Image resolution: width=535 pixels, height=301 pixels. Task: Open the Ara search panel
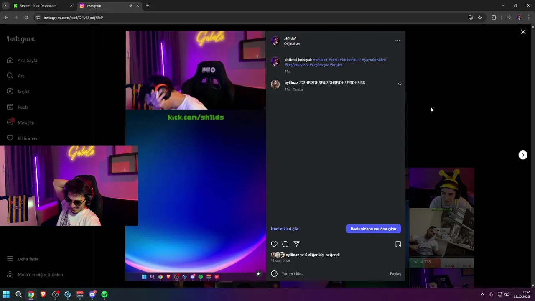tap(15, 76)
